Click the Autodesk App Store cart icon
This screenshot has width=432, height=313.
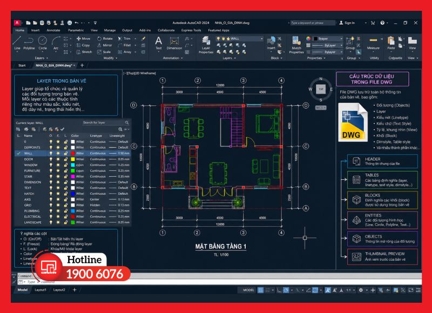coord(373,23)
